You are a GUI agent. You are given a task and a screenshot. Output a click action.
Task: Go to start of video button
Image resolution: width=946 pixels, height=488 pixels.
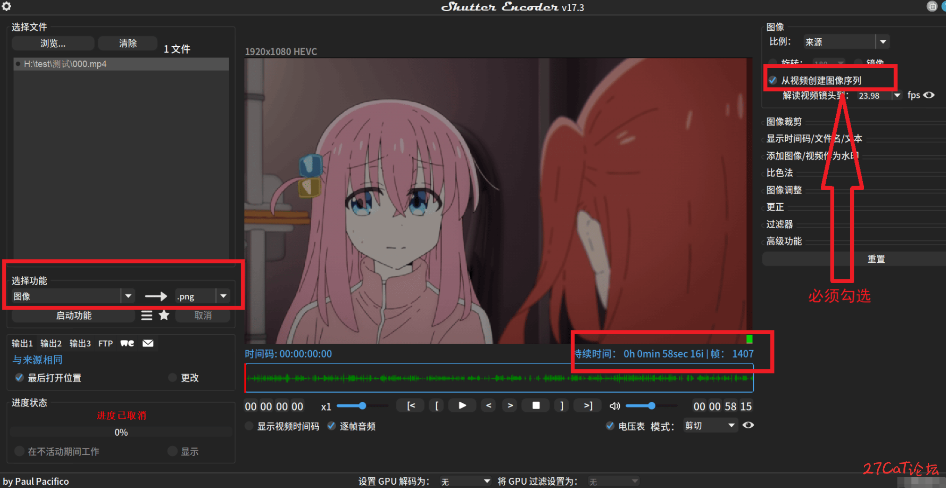click(x=411, y=406)
